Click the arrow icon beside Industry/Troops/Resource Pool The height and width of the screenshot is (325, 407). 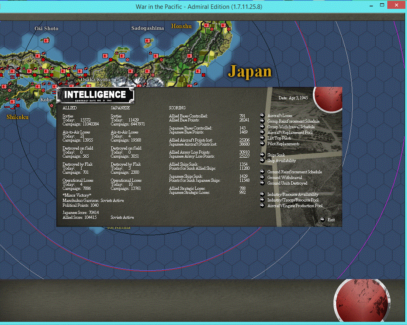[262, 200]
